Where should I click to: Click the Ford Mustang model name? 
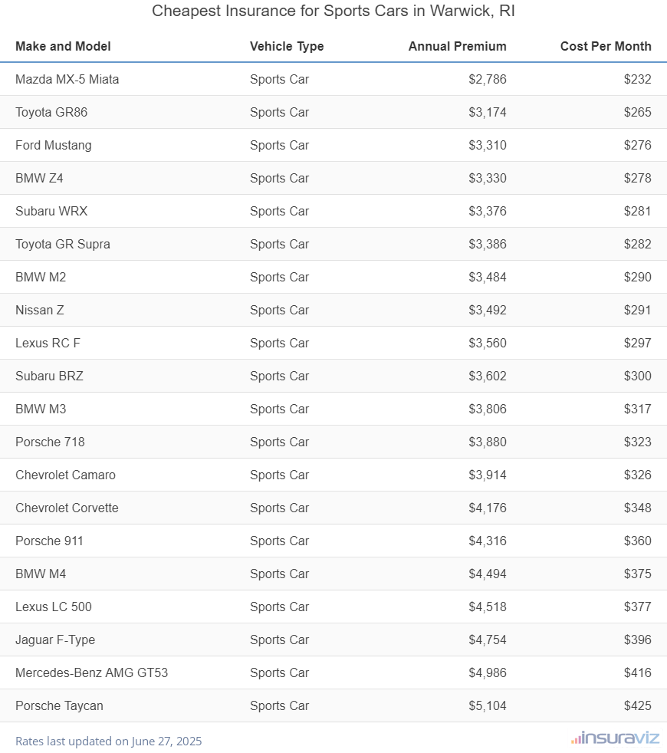(53, 145)
